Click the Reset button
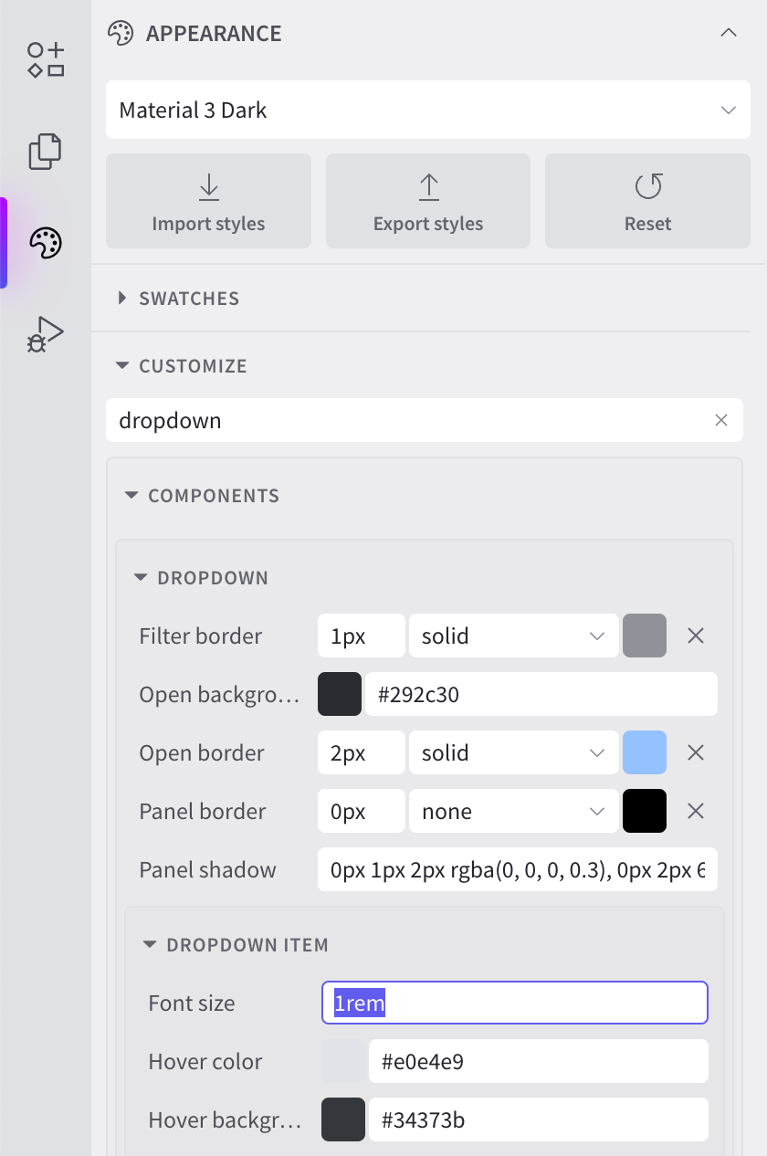 point(647,200)
